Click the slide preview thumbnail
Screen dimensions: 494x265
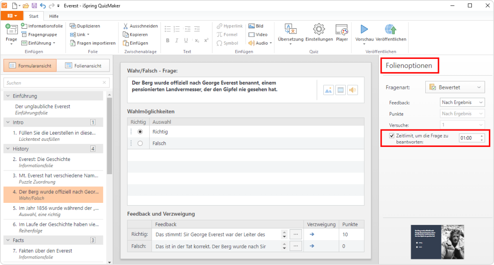[x=437, y=242]
